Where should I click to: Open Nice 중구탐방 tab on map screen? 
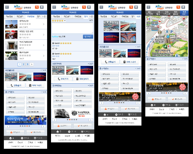coord(149,13)
